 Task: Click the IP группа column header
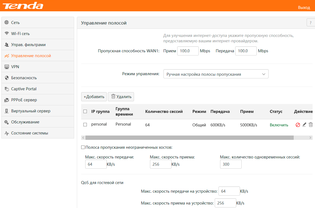100,112
